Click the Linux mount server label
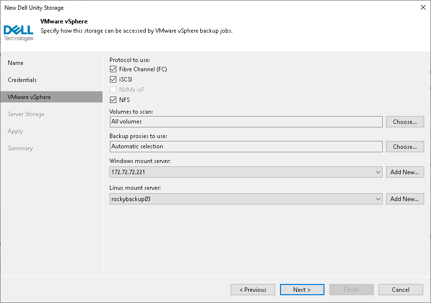431x303 pixels. pyautogui.click(x=135, y=188)
